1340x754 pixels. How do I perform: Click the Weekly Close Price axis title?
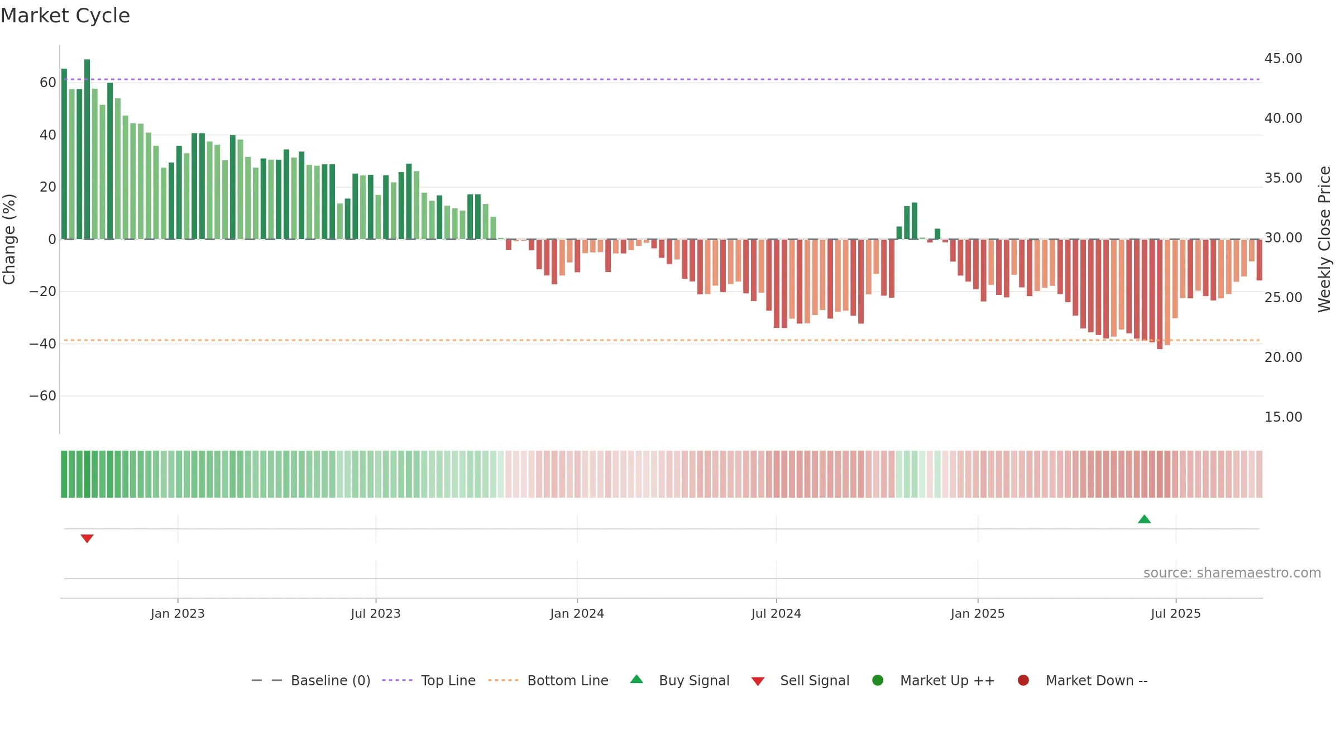point(1324,239)
